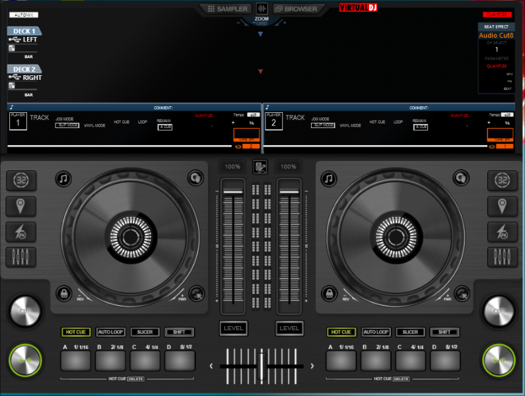Click the left deck FX lightning icon

click(20, 232)
